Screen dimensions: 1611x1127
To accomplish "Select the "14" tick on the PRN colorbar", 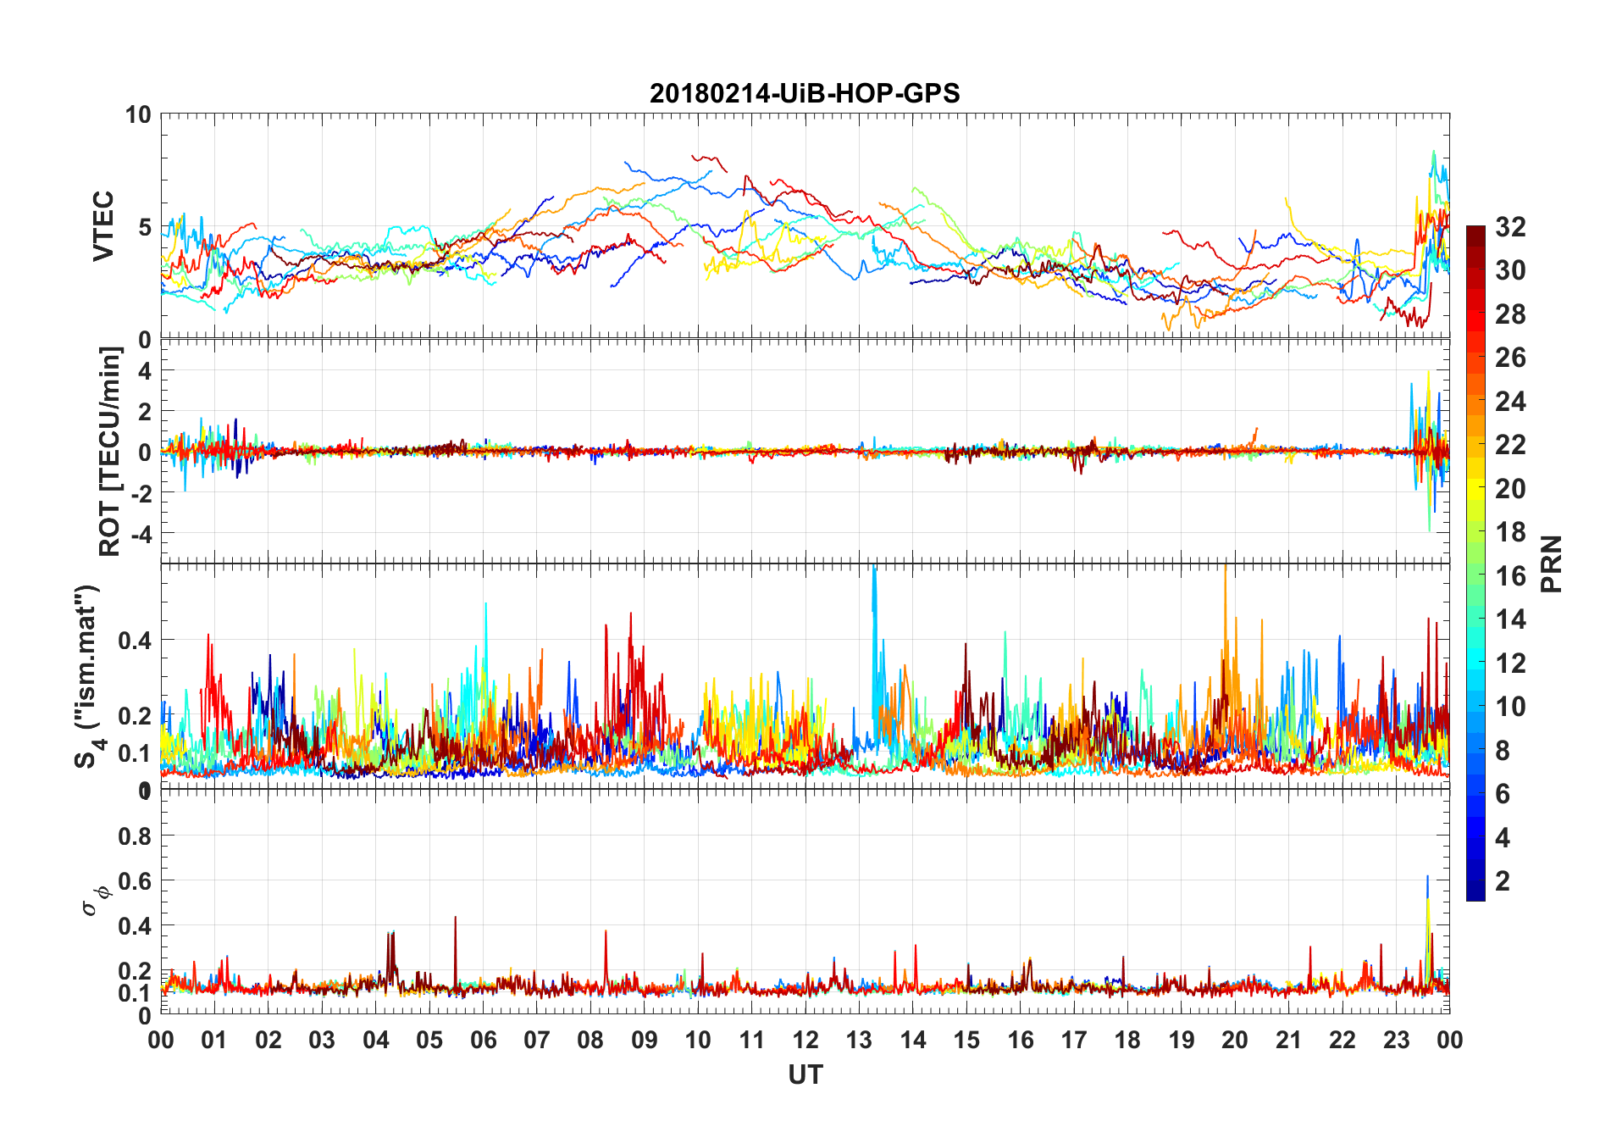I will point(1511,619).
